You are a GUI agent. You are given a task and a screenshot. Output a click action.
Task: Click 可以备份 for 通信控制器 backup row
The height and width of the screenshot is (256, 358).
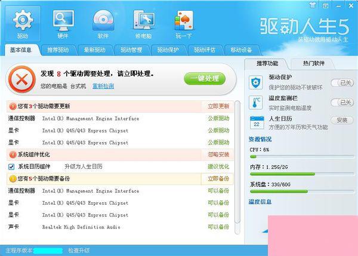[x=218, y=191]
